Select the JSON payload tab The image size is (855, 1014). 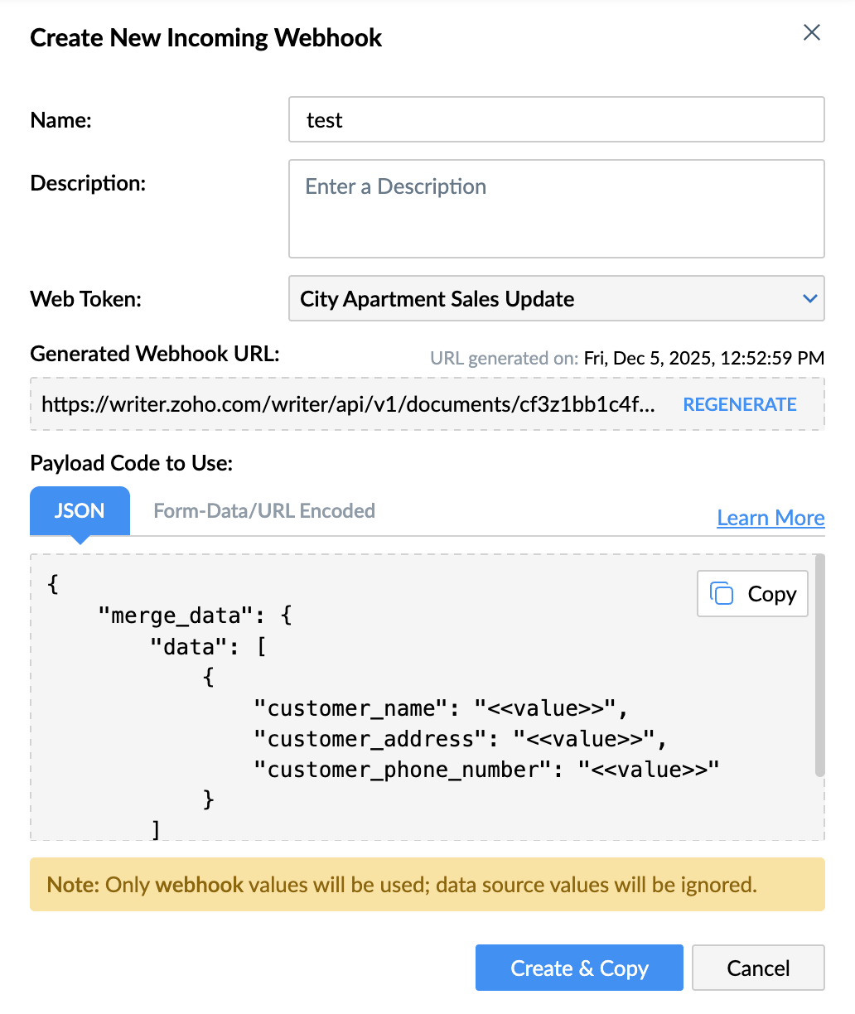click(80, 510)
